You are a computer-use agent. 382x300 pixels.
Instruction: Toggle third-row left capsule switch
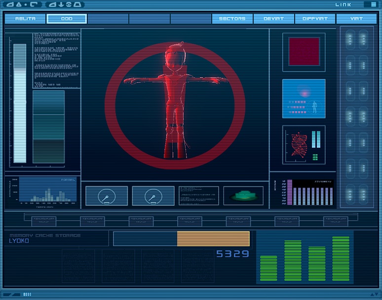(x=350, y=91)
